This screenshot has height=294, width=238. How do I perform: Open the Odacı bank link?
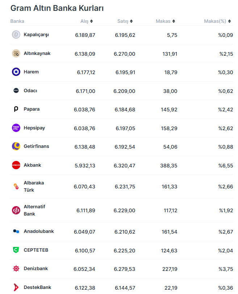[x=30, y=91]
